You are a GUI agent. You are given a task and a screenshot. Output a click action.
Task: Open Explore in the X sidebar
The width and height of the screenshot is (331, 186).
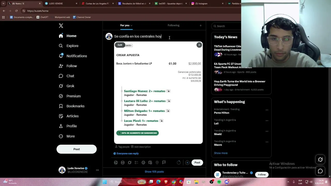tap(69, 46)
